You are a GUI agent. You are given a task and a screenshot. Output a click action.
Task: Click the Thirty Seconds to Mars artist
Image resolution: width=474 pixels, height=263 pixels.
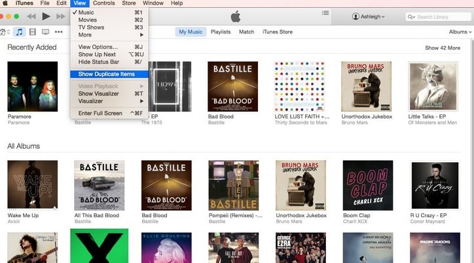(301, 122)
